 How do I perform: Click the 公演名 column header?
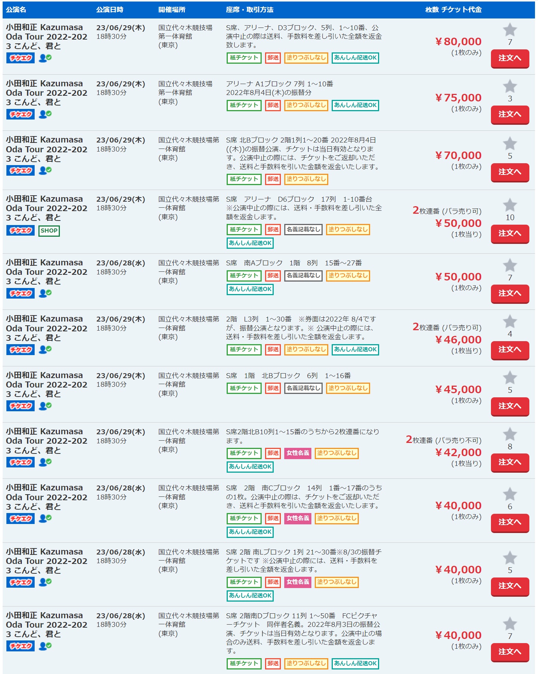16,10
